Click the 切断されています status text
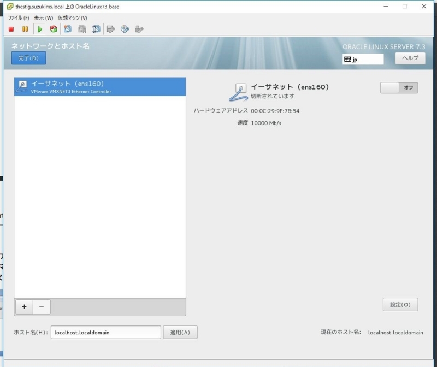Screen dimensions: 437x367 (272, 96)
